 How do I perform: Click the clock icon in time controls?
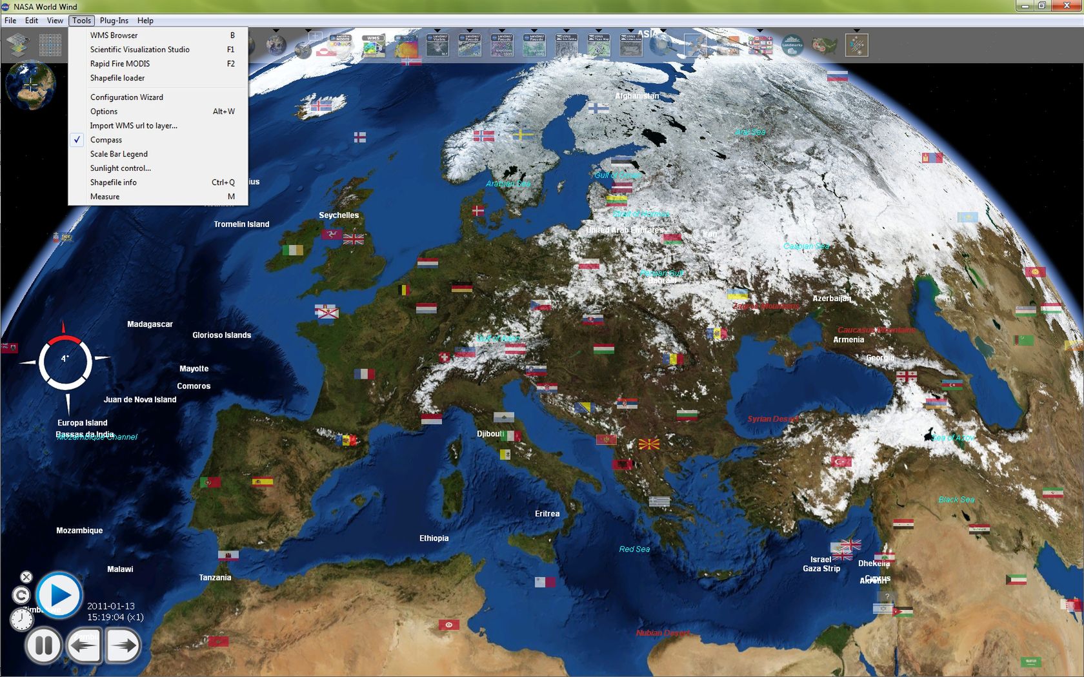coord(22,620)
